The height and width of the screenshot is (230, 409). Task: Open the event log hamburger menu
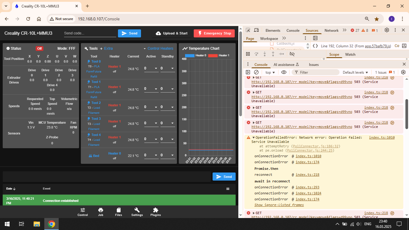pyautogui.click(x=228, y=189)
